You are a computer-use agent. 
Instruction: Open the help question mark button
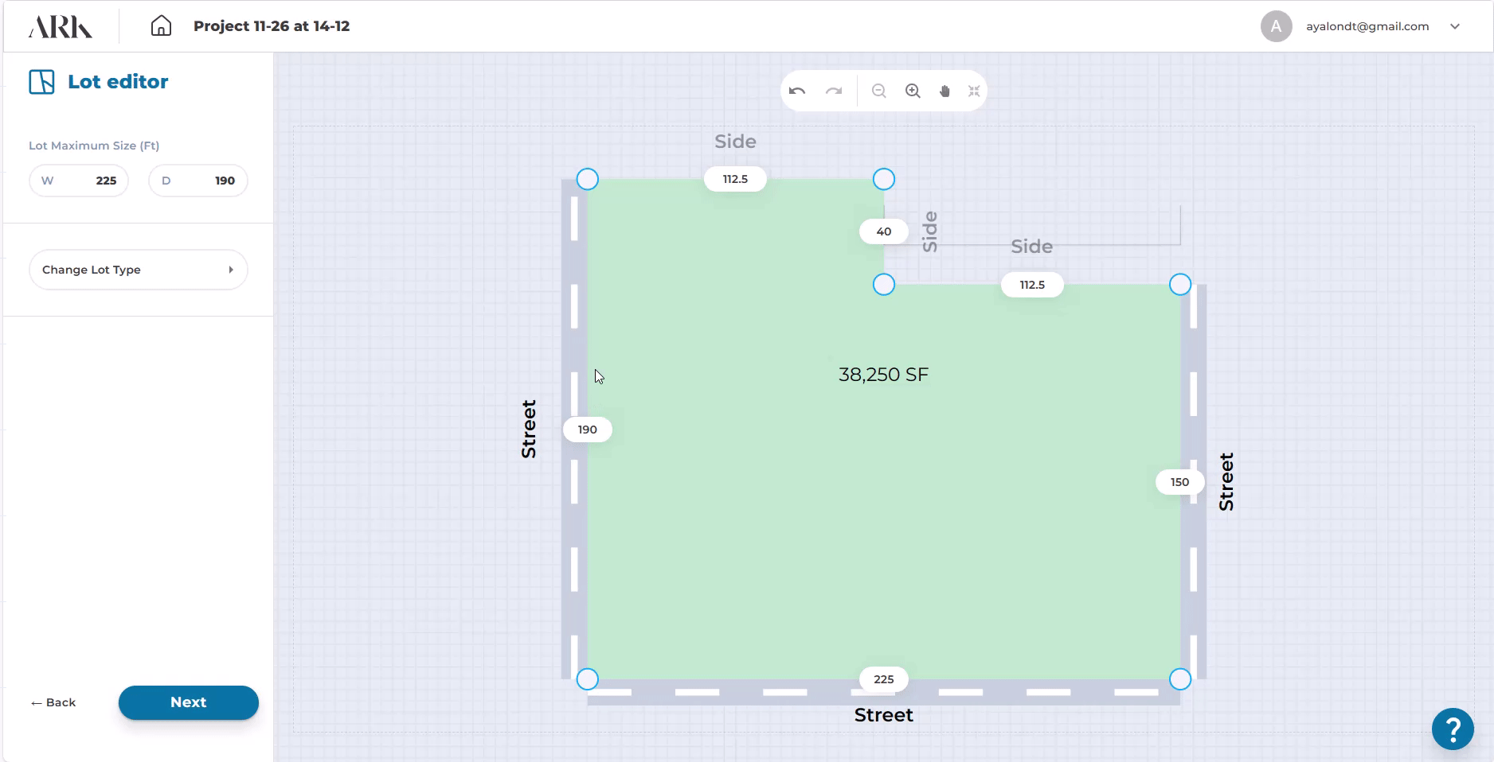[1452, 728]
